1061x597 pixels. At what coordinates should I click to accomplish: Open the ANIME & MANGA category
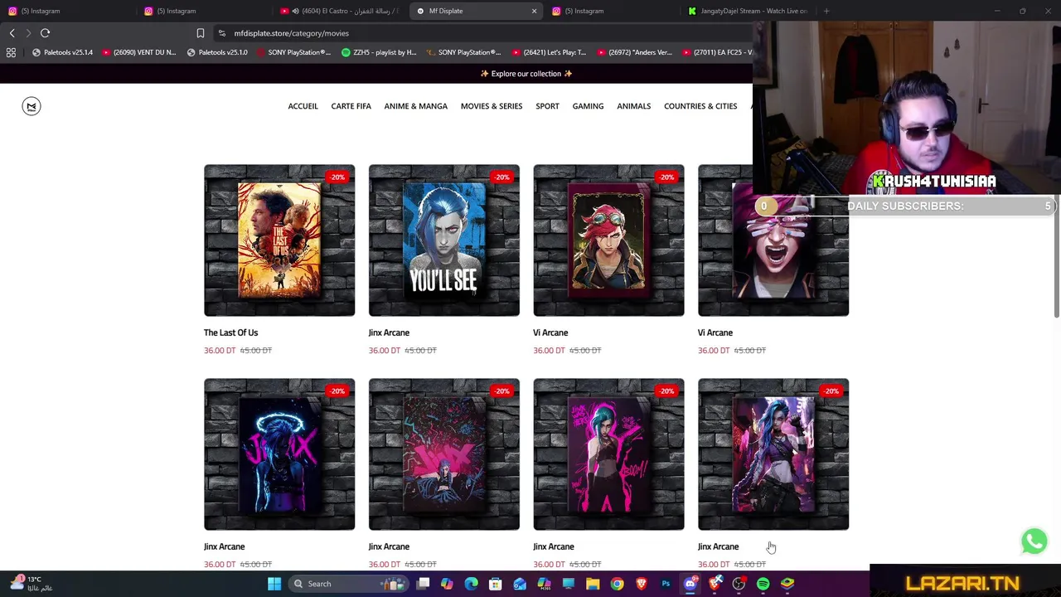pyautogui.click(x=415, y=106)
